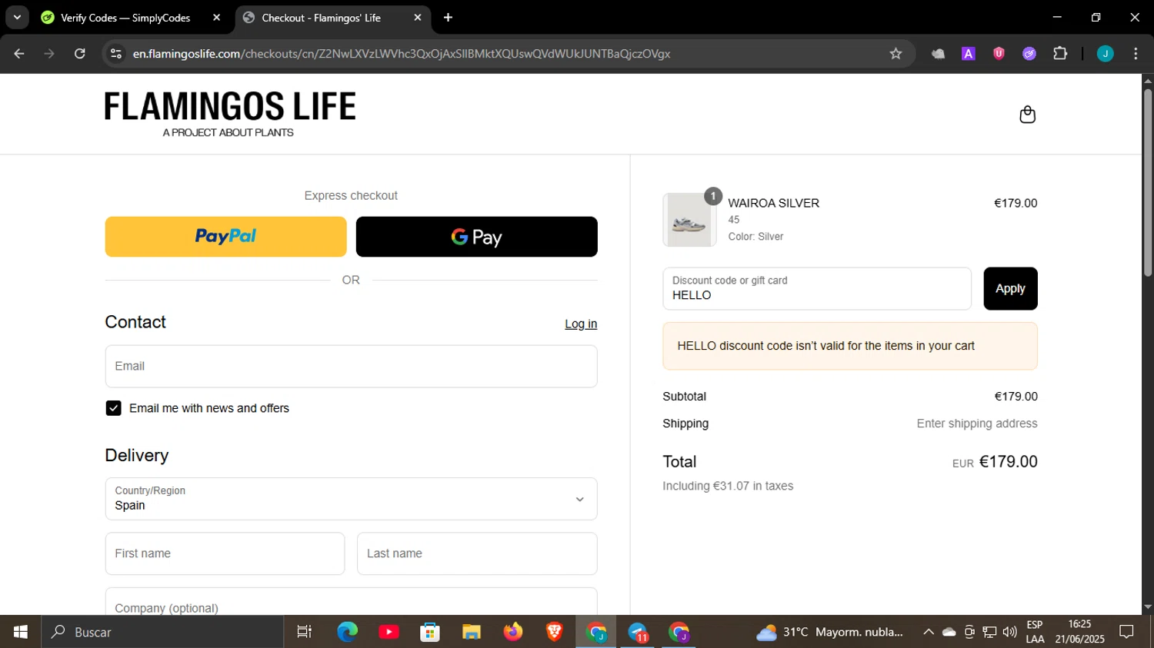Click the Enter shipping address text
Image resolution: width=1154 pixels, height=648 pixels.
977,424
